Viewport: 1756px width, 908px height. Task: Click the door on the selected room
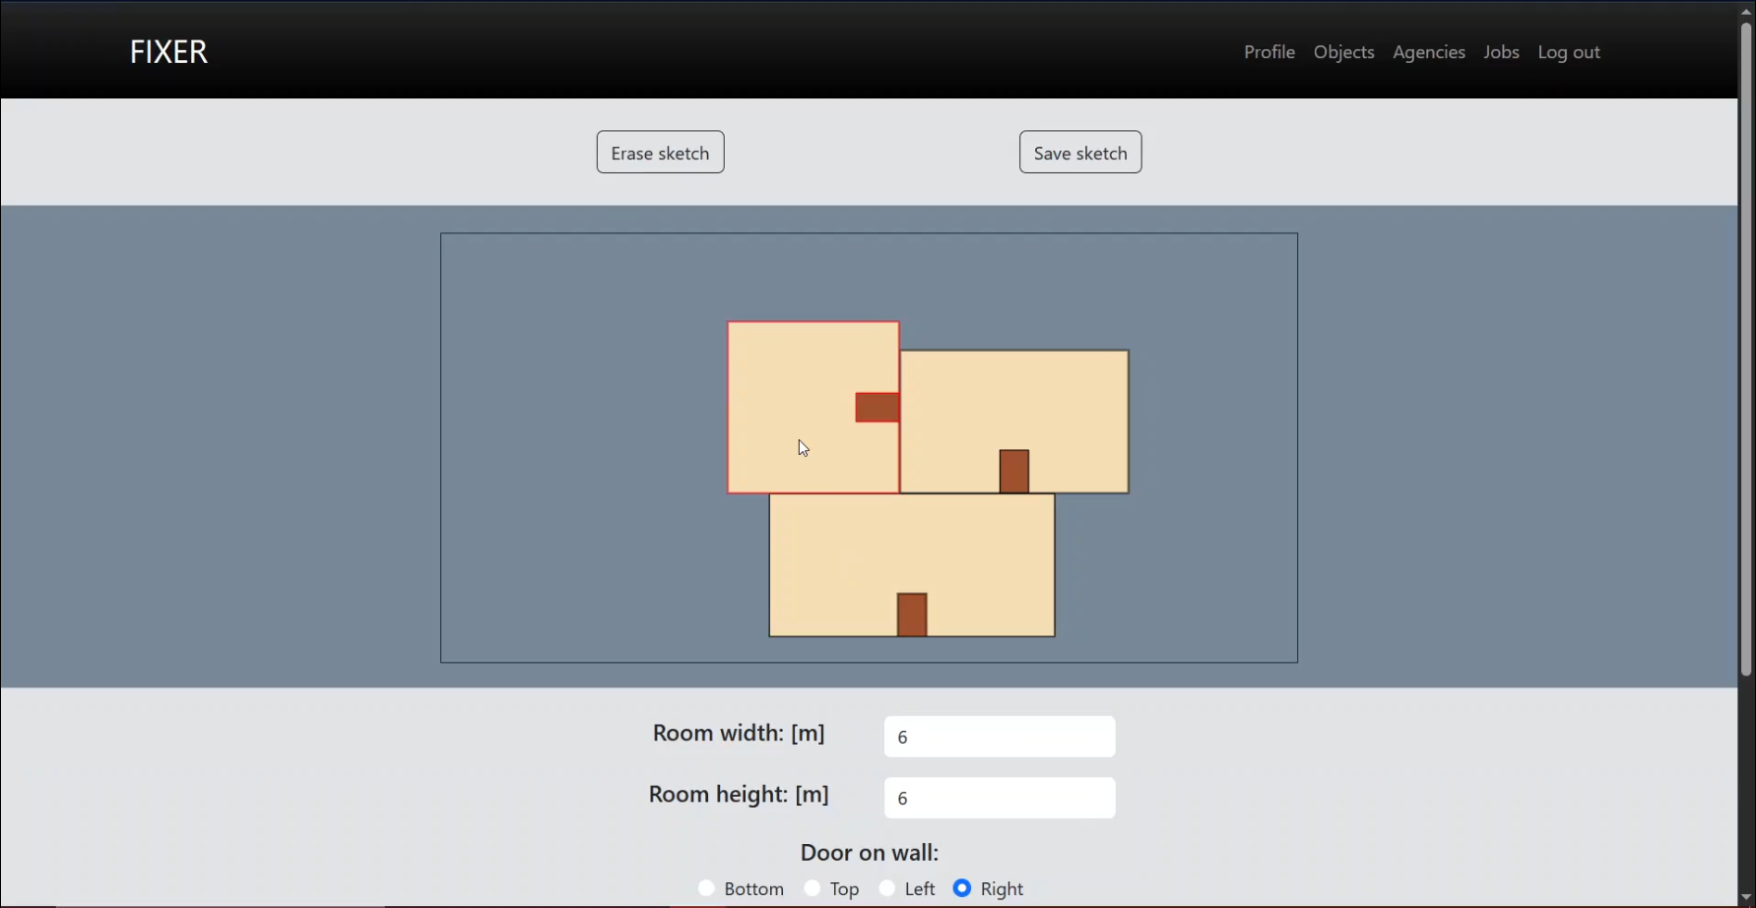pos(876,407)
